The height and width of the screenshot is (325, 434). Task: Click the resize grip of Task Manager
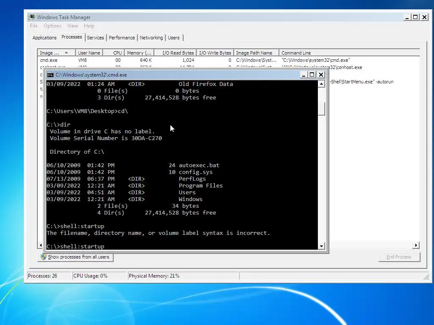pos(426,278)
